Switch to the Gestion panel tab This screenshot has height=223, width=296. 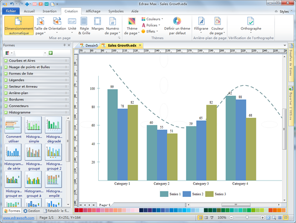[x=31, y=211]
